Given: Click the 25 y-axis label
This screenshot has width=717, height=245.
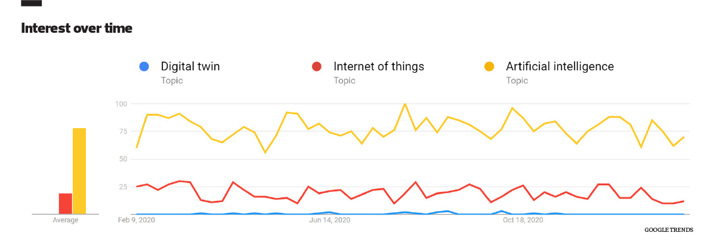Looking at the screenshot, I should pyautogui.click(x=123, y=187).
